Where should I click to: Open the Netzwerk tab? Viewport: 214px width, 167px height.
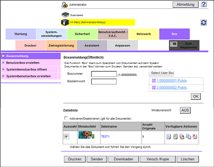point(144,34)
